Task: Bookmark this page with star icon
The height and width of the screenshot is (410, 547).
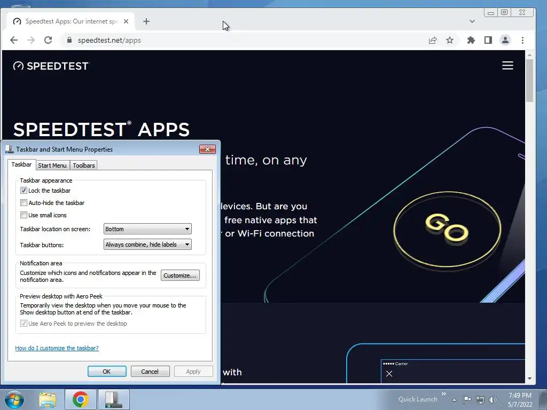Action: (450, 40)
